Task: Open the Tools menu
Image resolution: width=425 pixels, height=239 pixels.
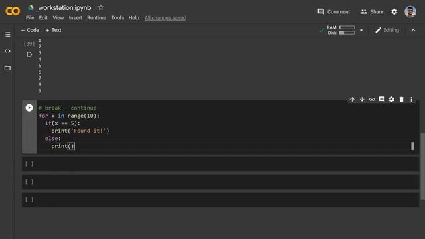Action: pos(118,18)
